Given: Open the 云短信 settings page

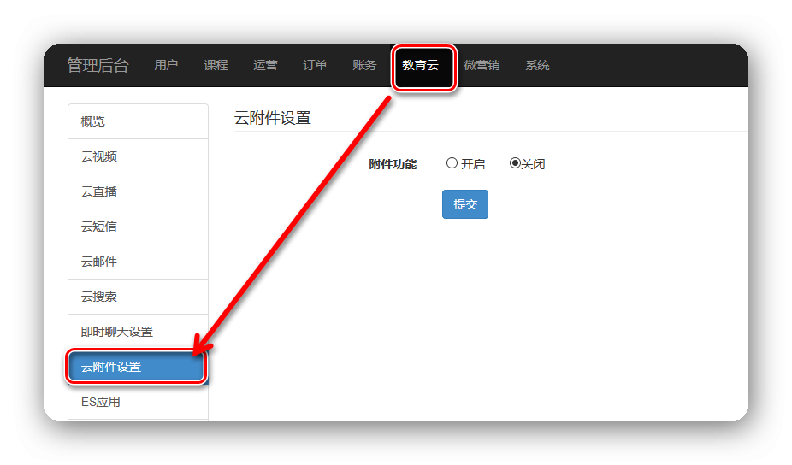Looking at the screenshot, I should tap(137, 227).
